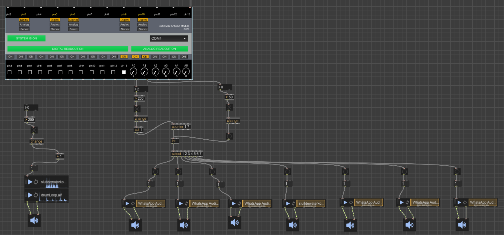This screenshot has height=235, width=504.
Task: Play the sluitdewaterko clip stacked above drumLoop.aif
Action: point(30,182)
